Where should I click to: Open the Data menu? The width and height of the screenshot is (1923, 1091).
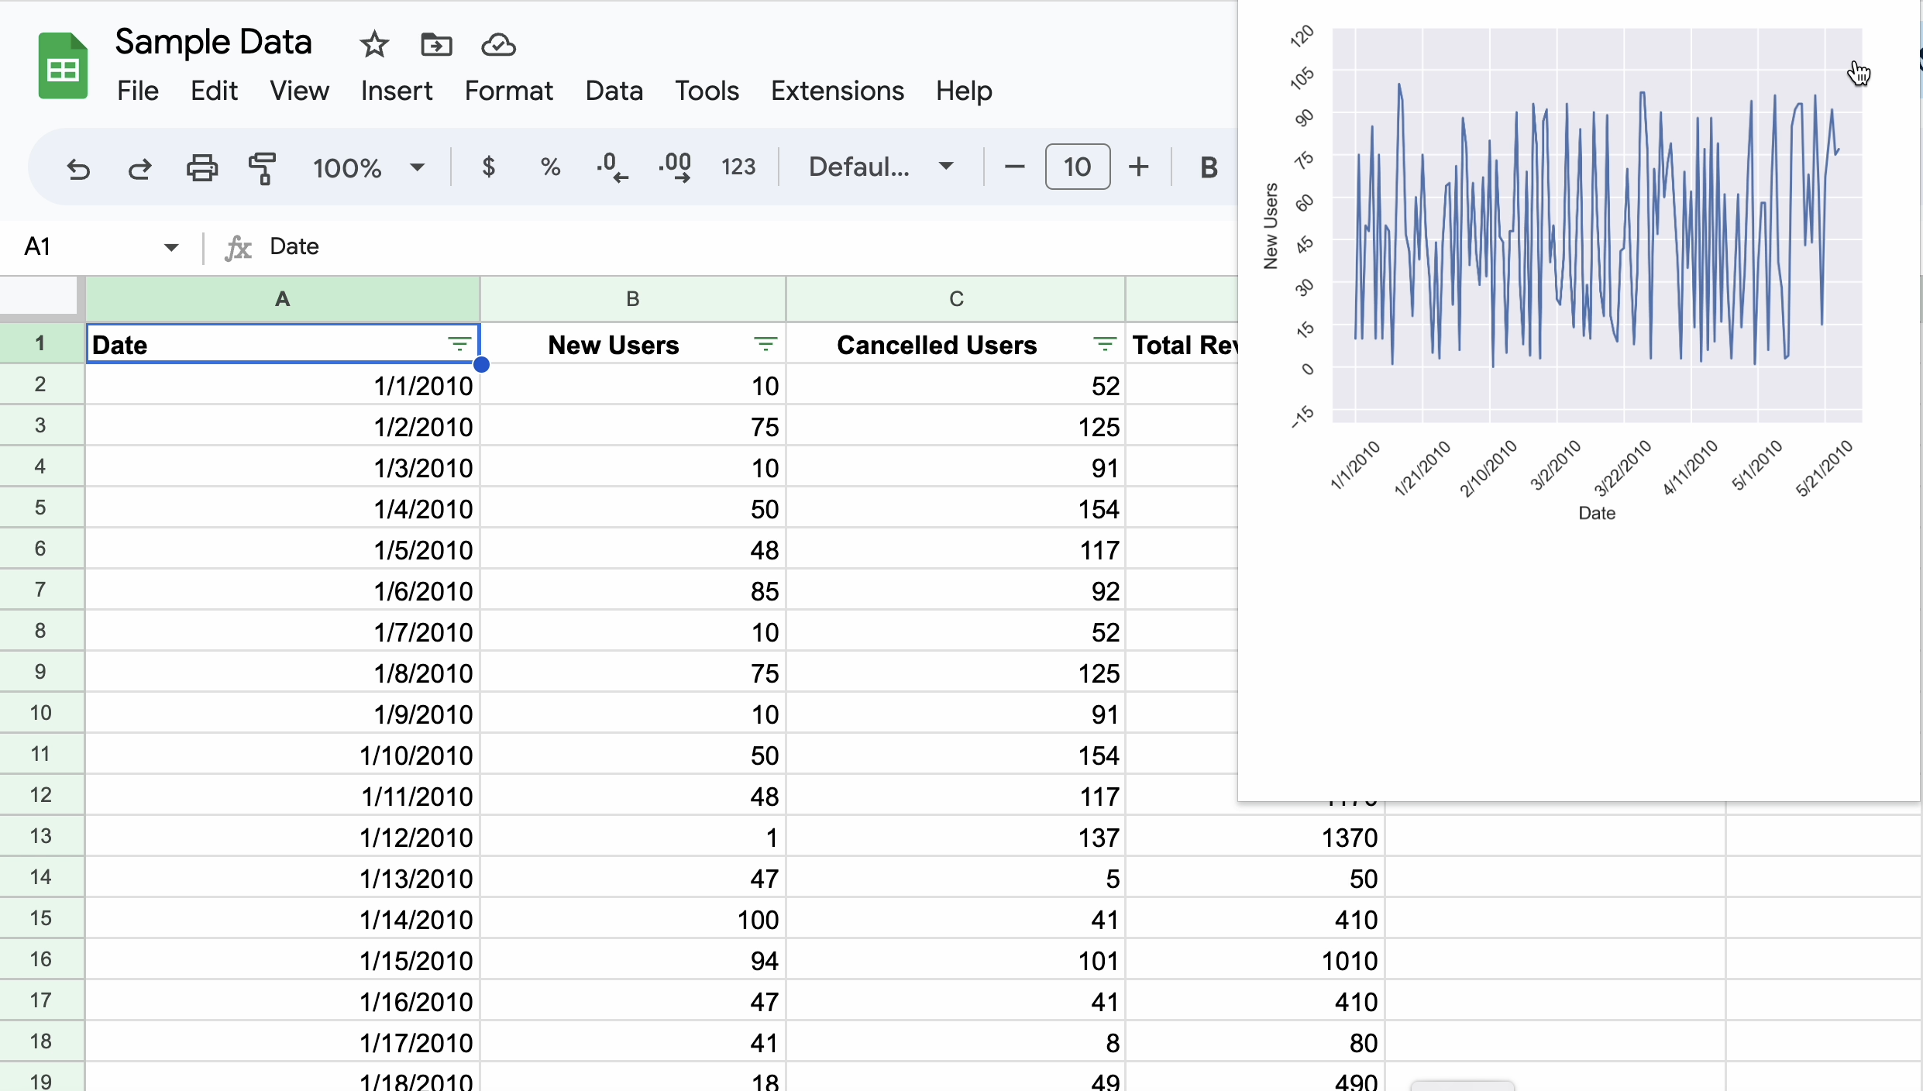click(x=614, y=91)
